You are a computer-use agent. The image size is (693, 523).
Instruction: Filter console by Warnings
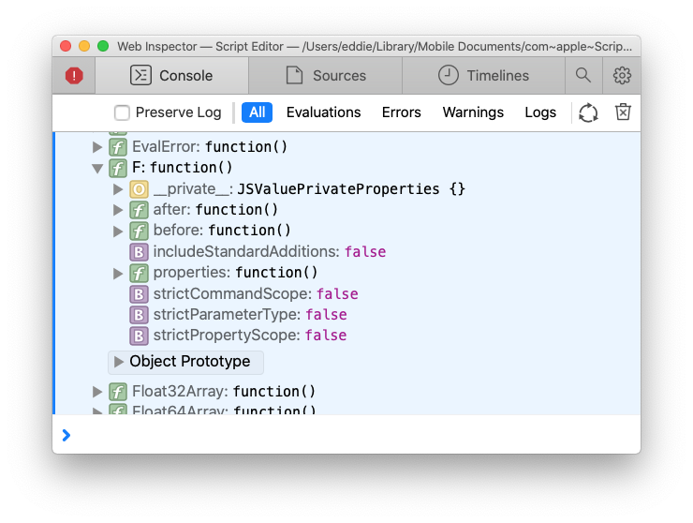tap(473, 112)
